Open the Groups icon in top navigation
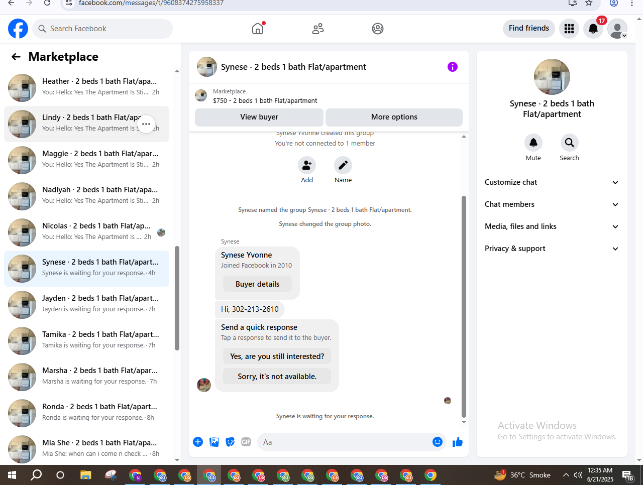Screen dimensions: 643x485 pos(378,29)
